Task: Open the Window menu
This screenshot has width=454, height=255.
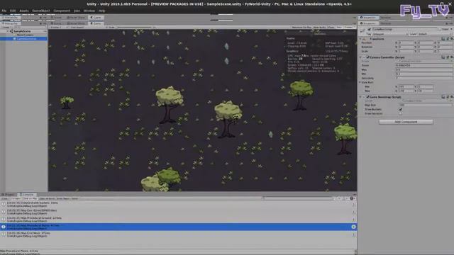Action: 89,11
